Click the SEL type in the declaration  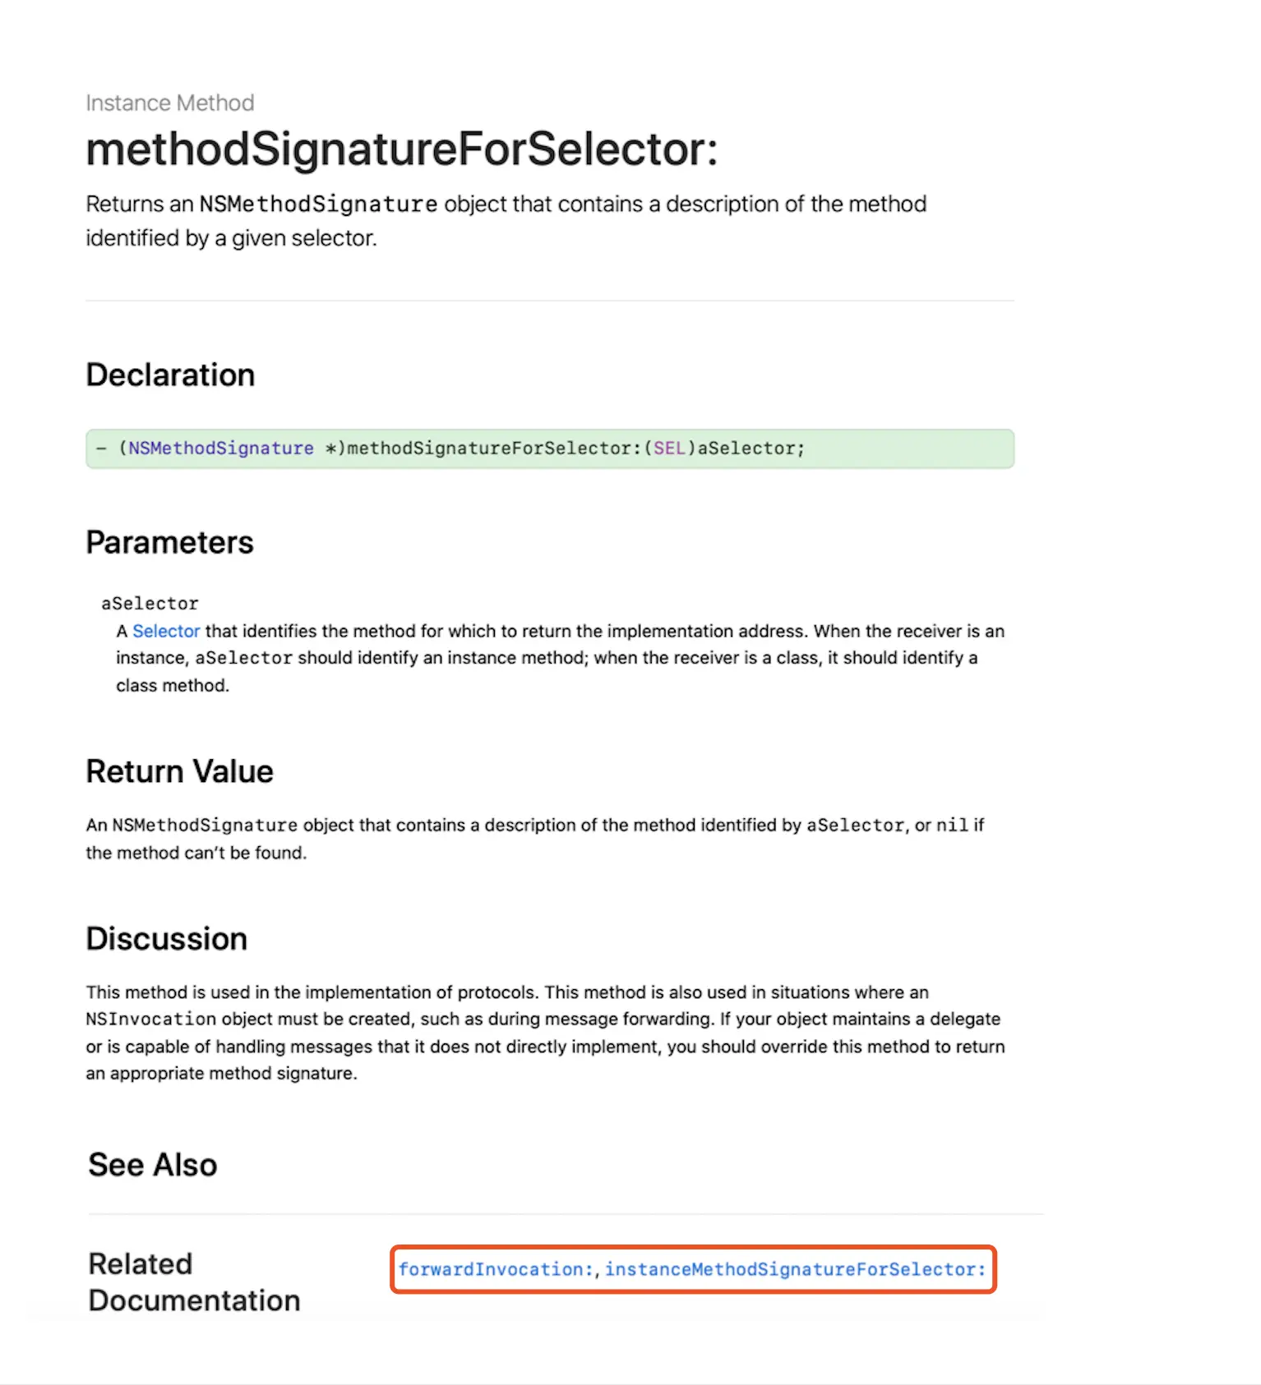coord(669,449)
